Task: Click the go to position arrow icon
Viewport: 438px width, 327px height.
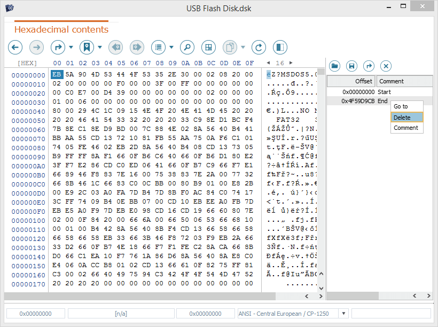Action: pos(58,48)
